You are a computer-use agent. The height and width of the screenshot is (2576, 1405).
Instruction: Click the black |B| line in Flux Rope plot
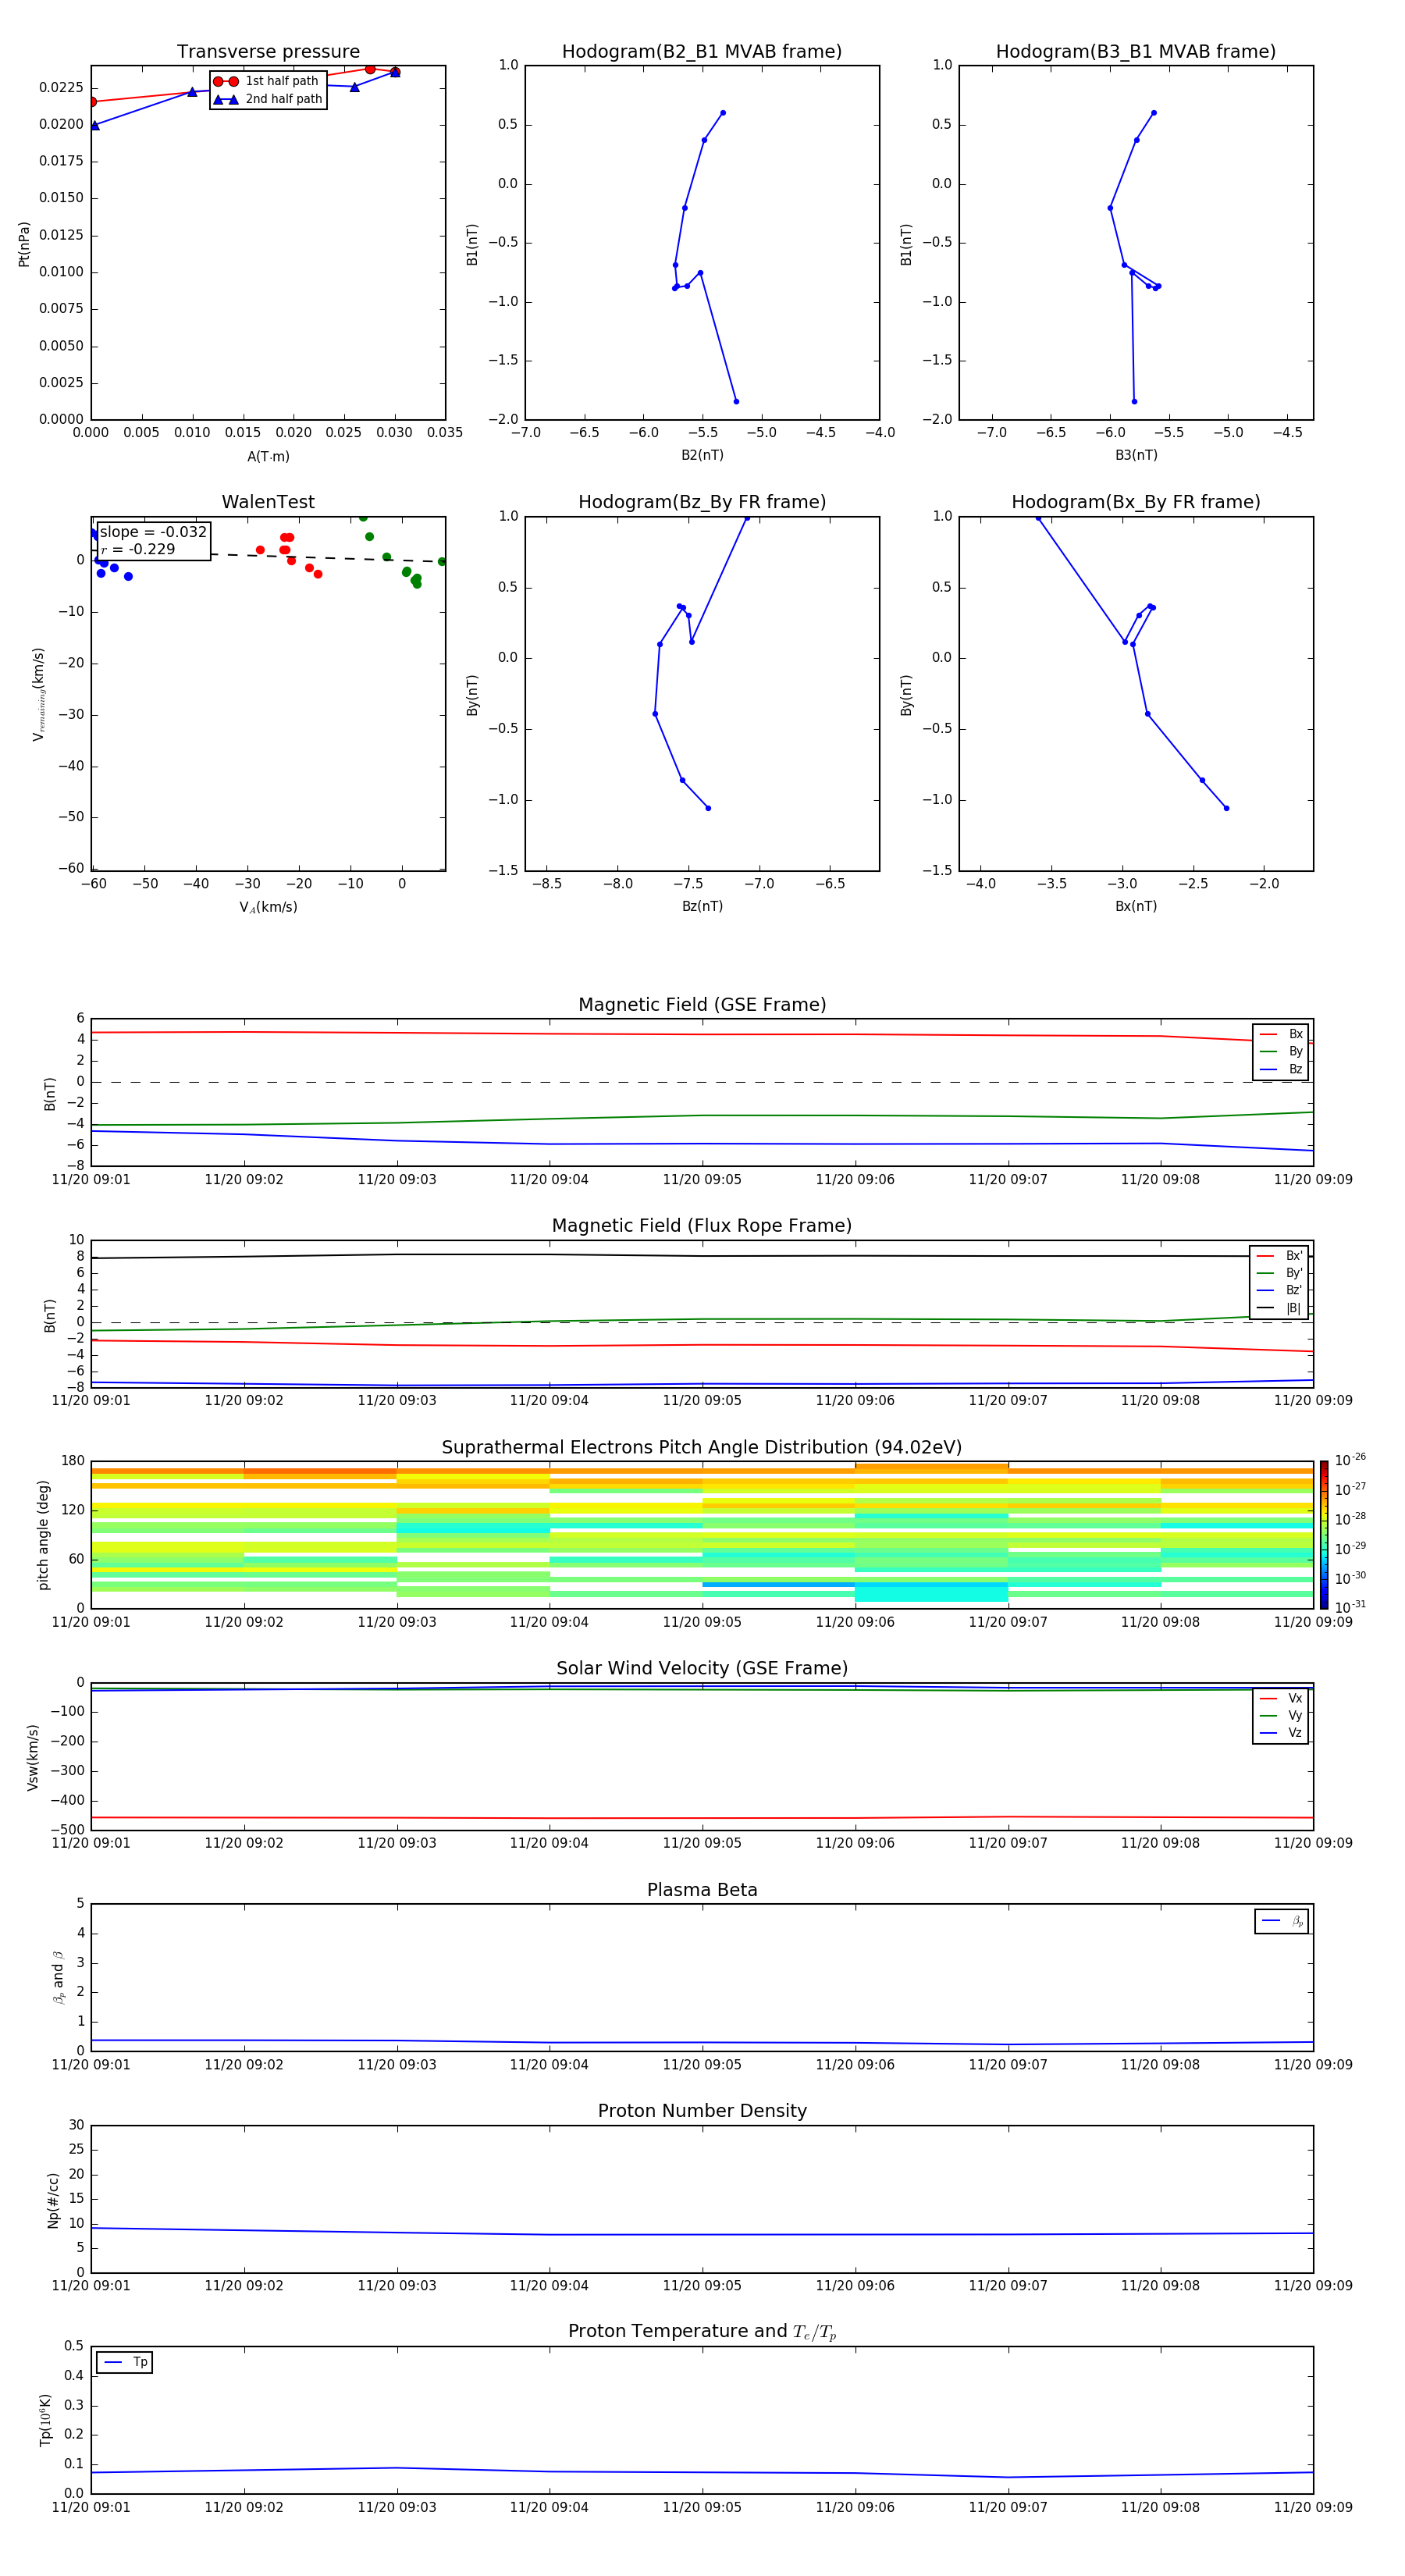(700, 1256)
